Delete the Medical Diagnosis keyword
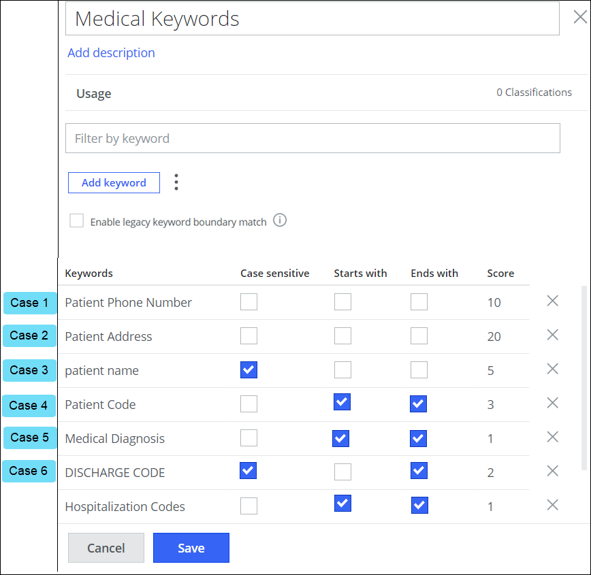 pos(552,437)
